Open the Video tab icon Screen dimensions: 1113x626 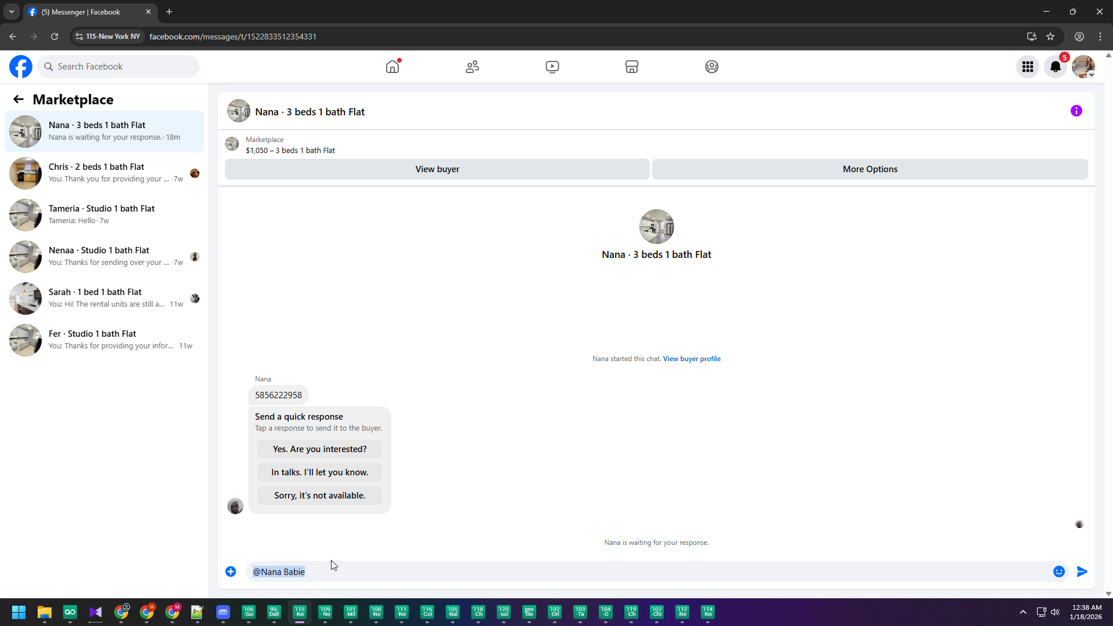(552, 67)
